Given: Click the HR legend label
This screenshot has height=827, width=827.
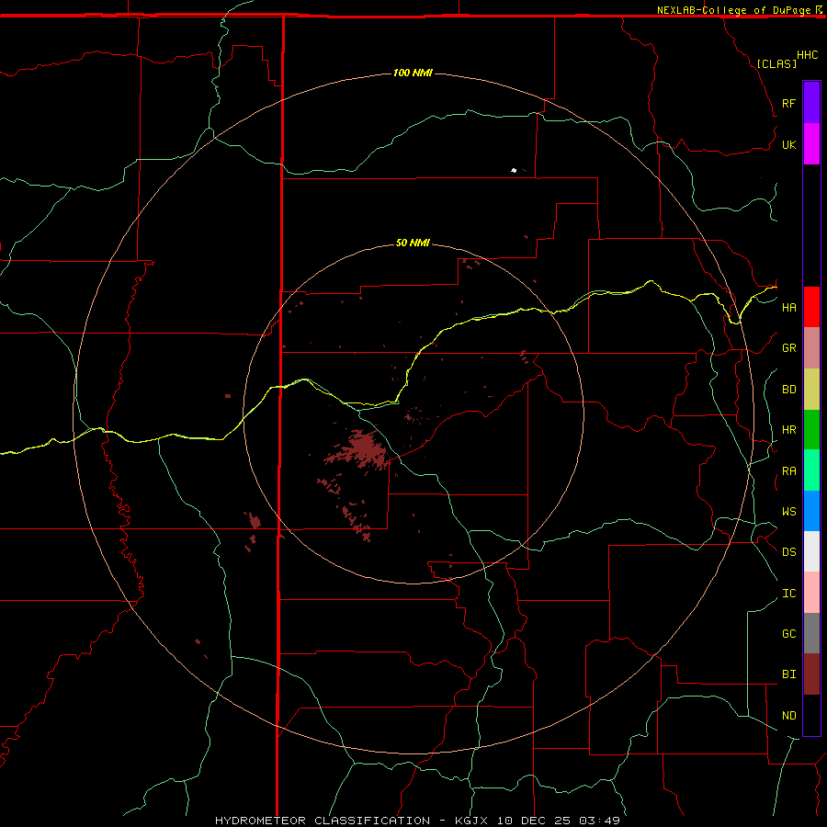Looking at the screenshot, I should (788, 430).
